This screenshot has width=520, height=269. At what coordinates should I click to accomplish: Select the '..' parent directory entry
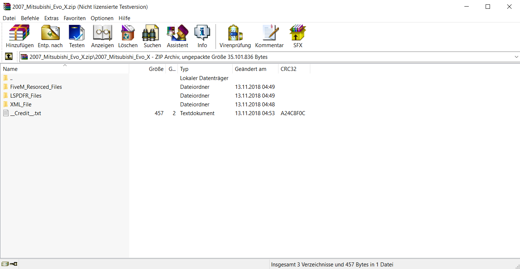[x=11, y=78]
